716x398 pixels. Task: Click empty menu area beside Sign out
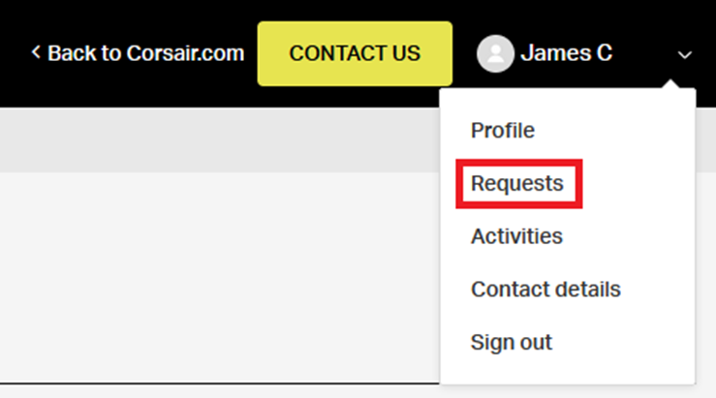pyautogui.click(x=630, y=342)
